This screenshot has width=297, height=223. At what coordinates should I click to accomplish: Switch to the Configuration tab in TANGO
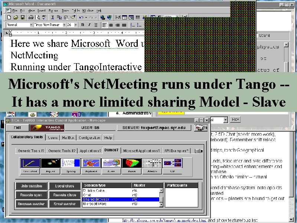coord(89,138)
